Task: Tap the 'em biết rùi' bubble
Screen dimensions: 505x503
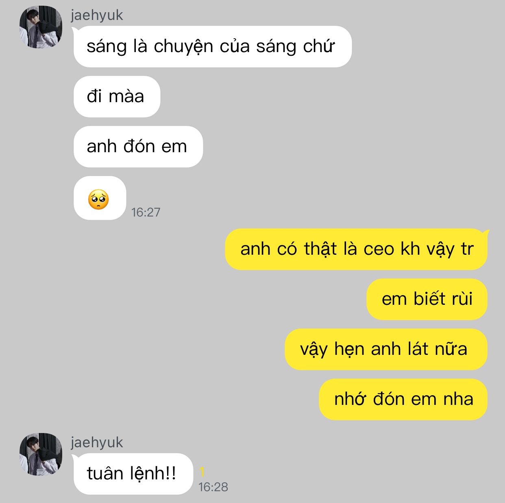Action: click(427, 299)
